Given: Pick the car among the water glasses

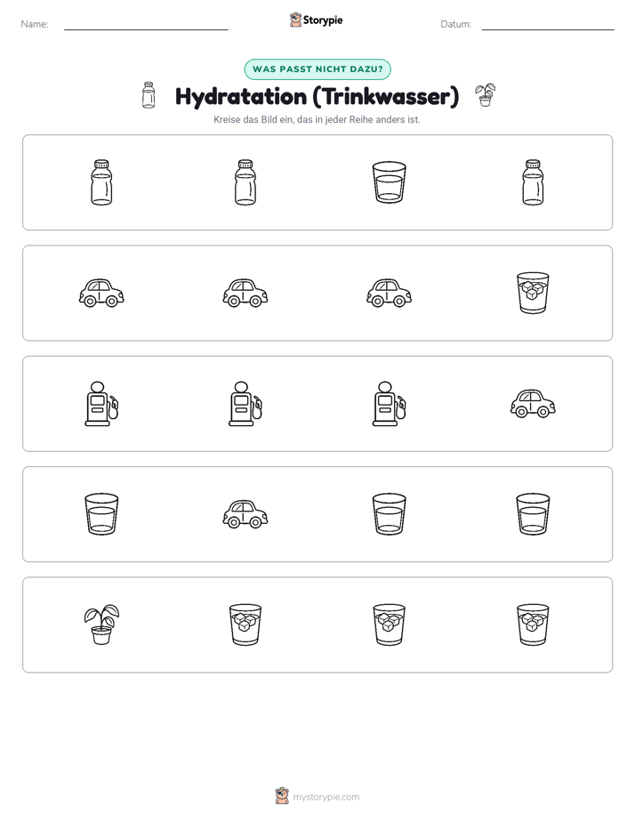Looking at the screenshot, I should click(245, 514).
